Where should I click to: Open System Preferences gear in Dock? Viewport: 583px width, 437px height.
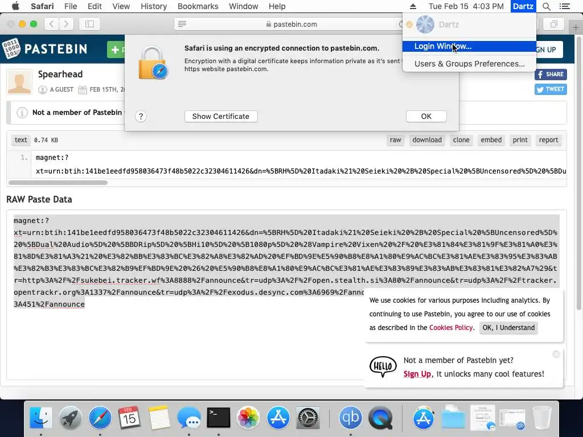(307, 418)
